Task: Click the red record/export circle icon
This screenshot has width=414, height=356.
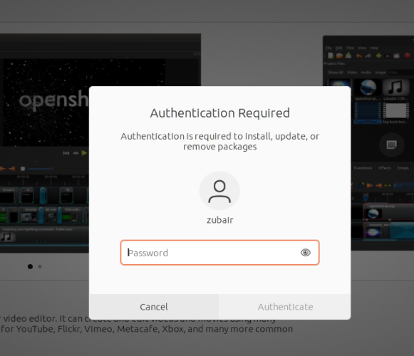Action: [407, 56]
